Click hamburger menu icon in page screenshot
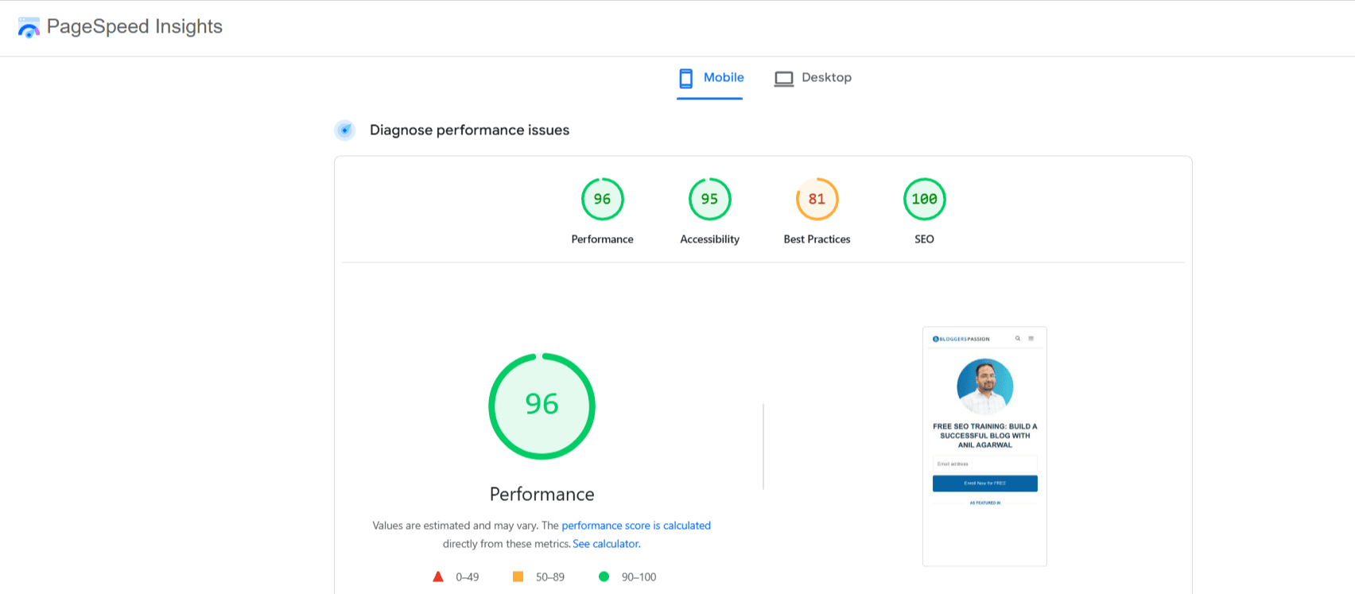This screenshot has height=594, width=1355. (x=1031, y=339)
